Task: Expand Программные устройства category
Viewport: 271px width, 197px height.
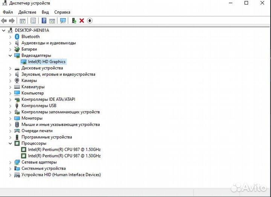Action: point(10,137)
